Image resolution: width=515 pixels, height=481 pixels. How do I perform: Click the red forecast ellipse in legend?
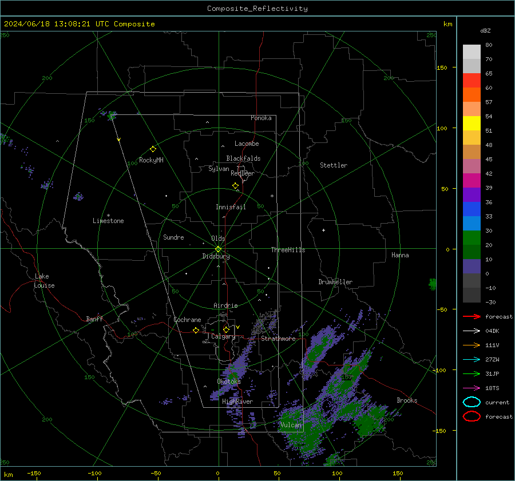click(x=472, y=416)
